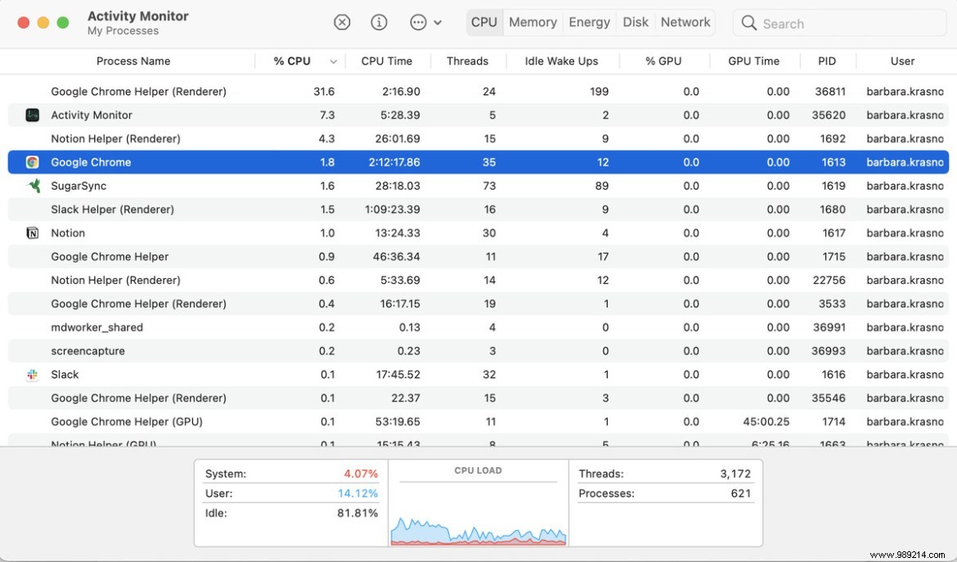Click the Slack app icon
The width and height of the screenshot is (957, 562).
click(32, 374)
